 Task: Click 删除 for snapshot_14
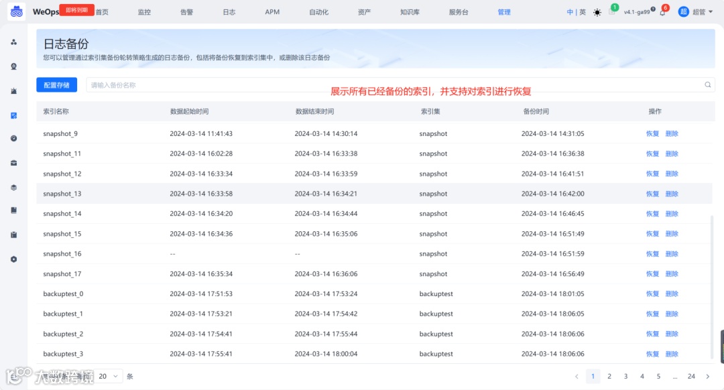point(672,214)
